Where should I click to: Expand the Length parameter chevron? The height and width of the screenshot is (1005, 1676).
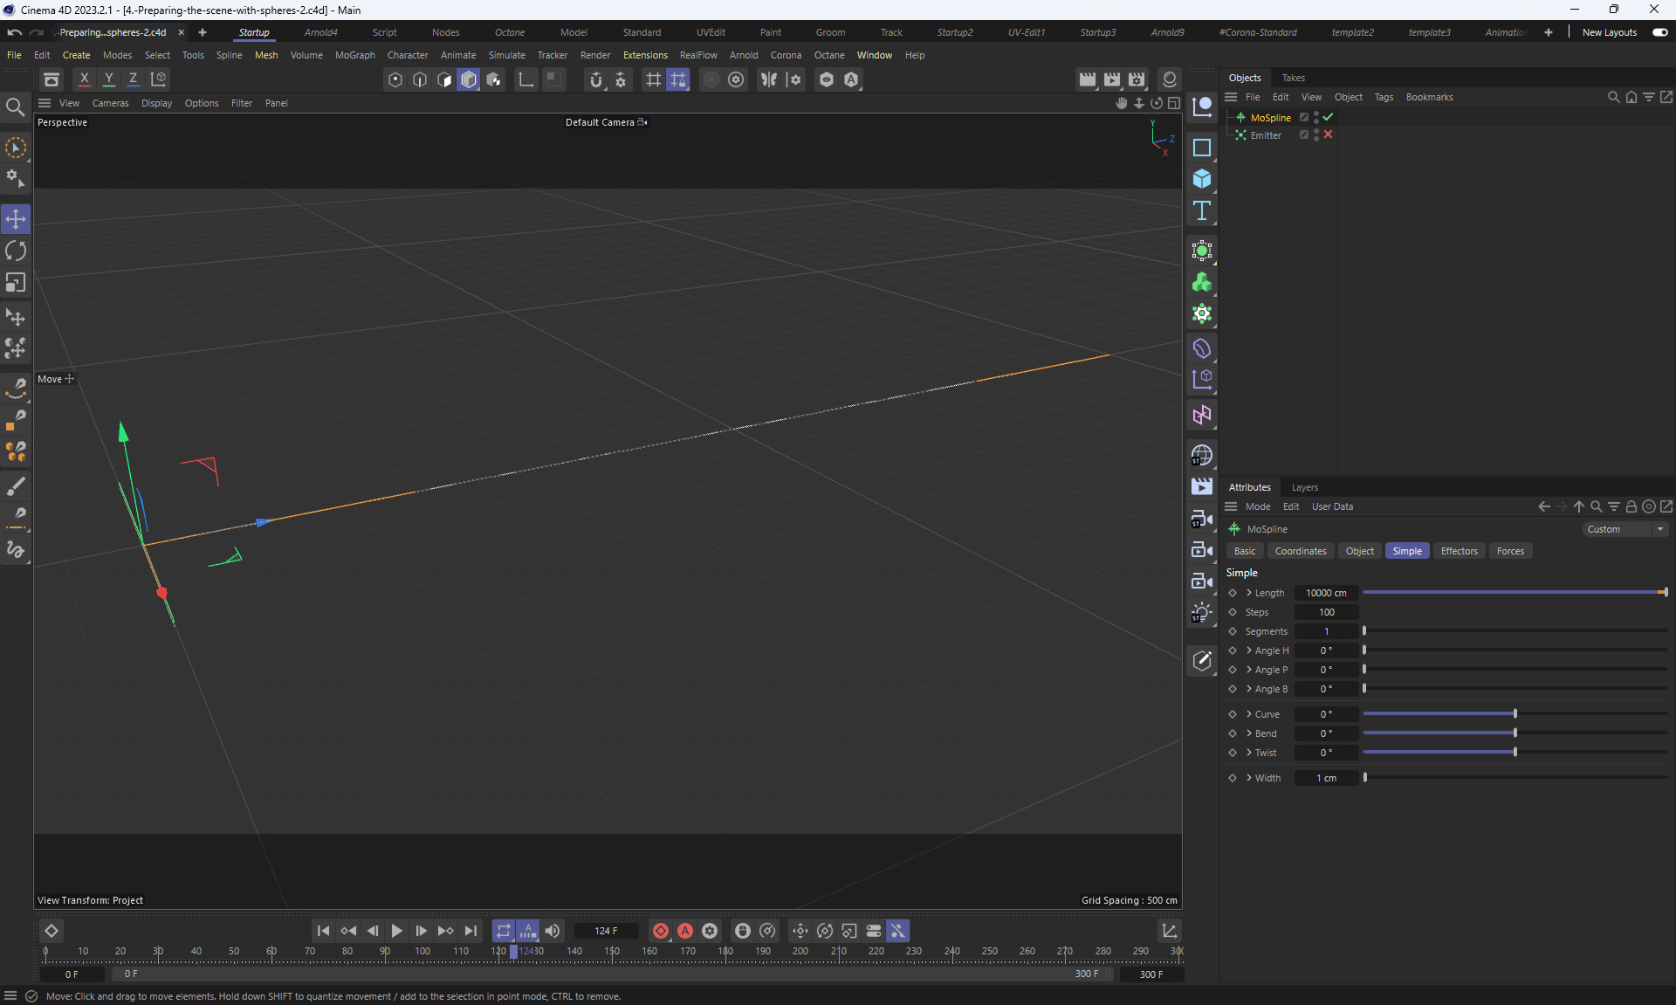pyautogui.click(x=1249, y=593)
